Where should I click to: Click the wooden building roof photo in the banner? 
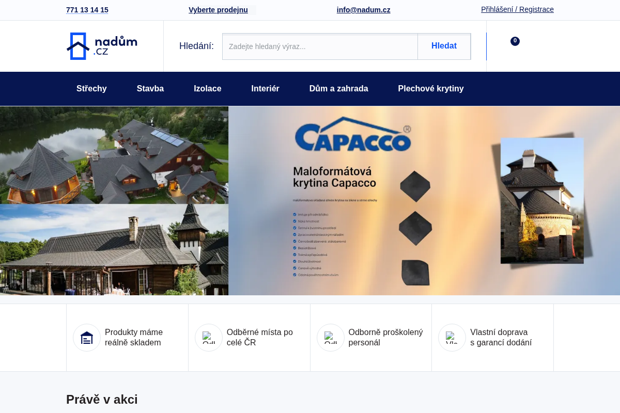(x=114, y=250)
